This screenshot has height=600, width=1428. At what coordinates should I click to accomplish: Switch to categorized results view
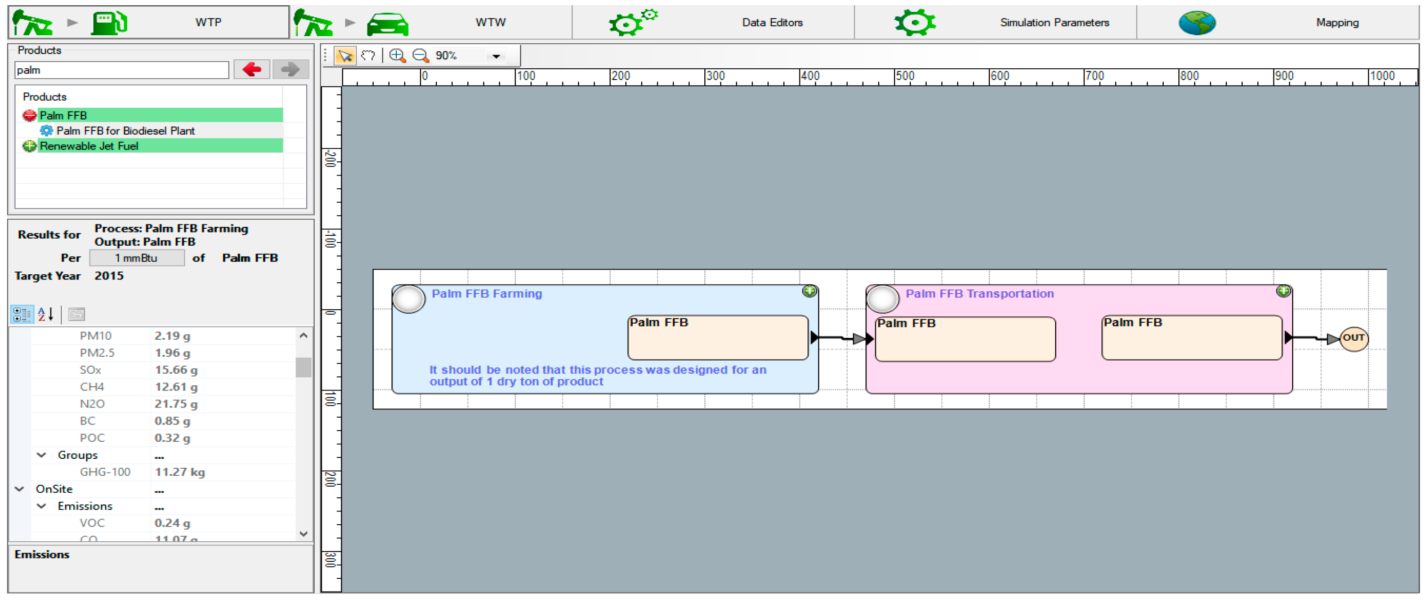tap(22, 314)
